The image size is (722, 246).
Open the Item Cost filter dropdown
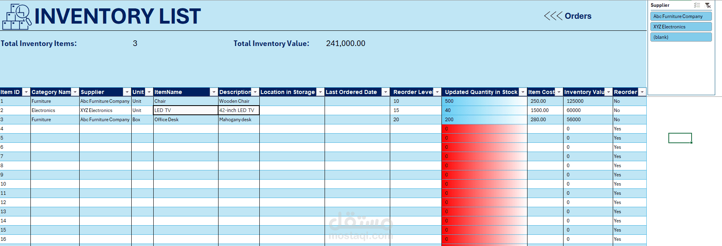tap(559, 92)
